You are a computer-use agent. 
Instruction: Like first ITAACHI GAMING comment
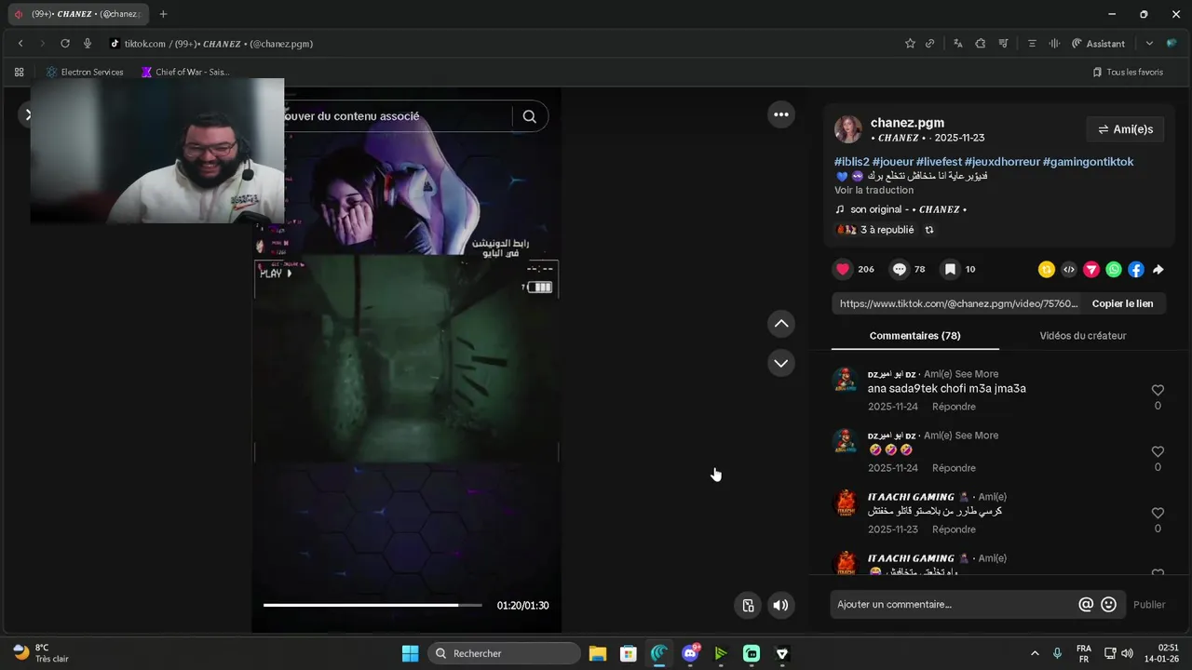tap(1158, 513)
